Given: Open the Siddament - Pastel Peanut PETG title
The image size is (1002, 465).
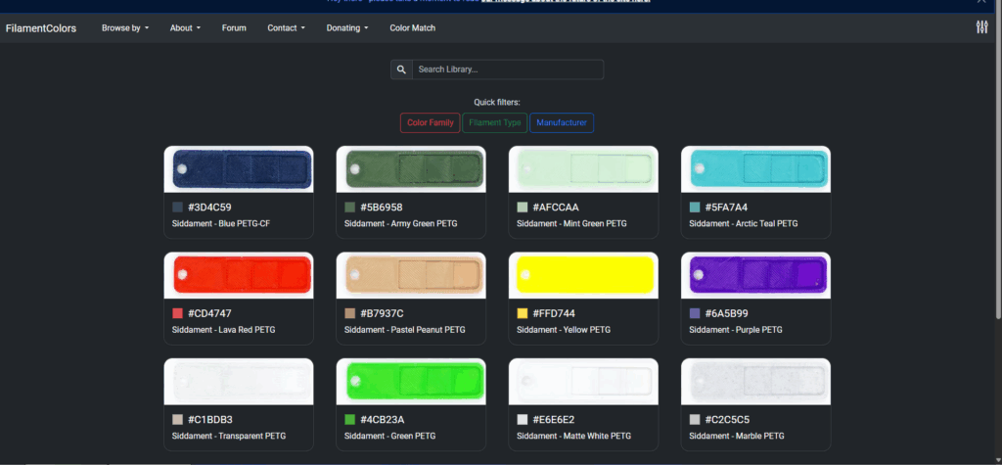Looking at the screenshot, I should pyautogui.click(x=404, y=330).
